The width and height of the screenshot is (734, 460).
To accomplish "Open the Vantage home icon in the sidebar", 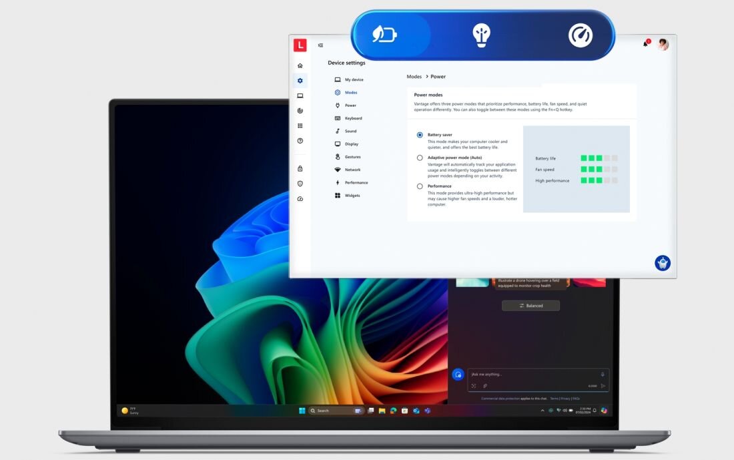I will (x=300, y=65).
